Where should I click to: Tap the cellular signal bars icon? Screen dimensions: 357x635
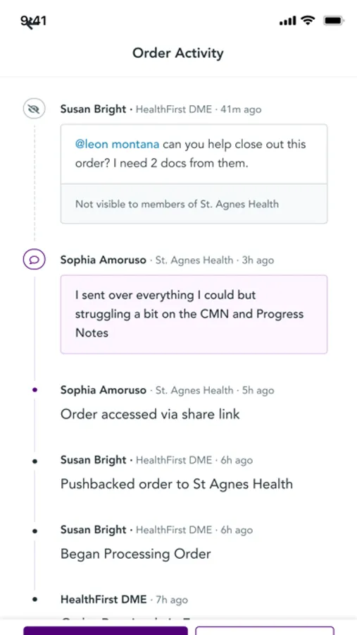pyautogui.click(x=287, y=20)
